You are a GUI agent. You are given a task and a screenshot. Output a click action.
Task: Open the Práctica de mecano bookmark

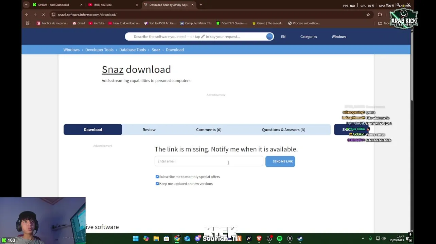tap(52, 23)
